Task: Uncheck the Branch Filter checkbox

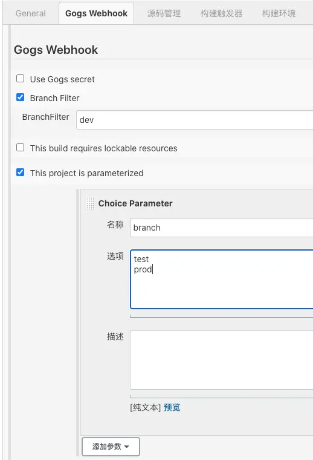Action: [x=20, y=97]
